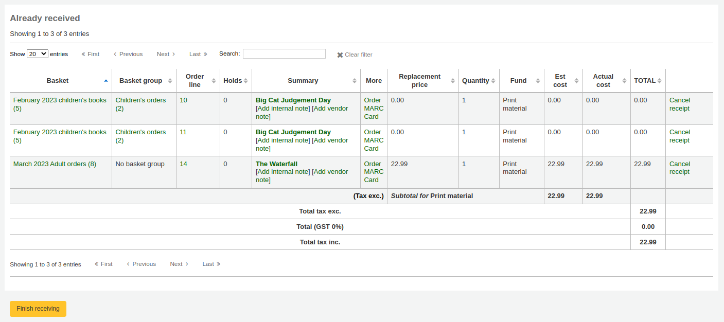Sort the Order line column
Viewport: 724px width, 322px height.
pyautogui.click(x=214, y=80)
